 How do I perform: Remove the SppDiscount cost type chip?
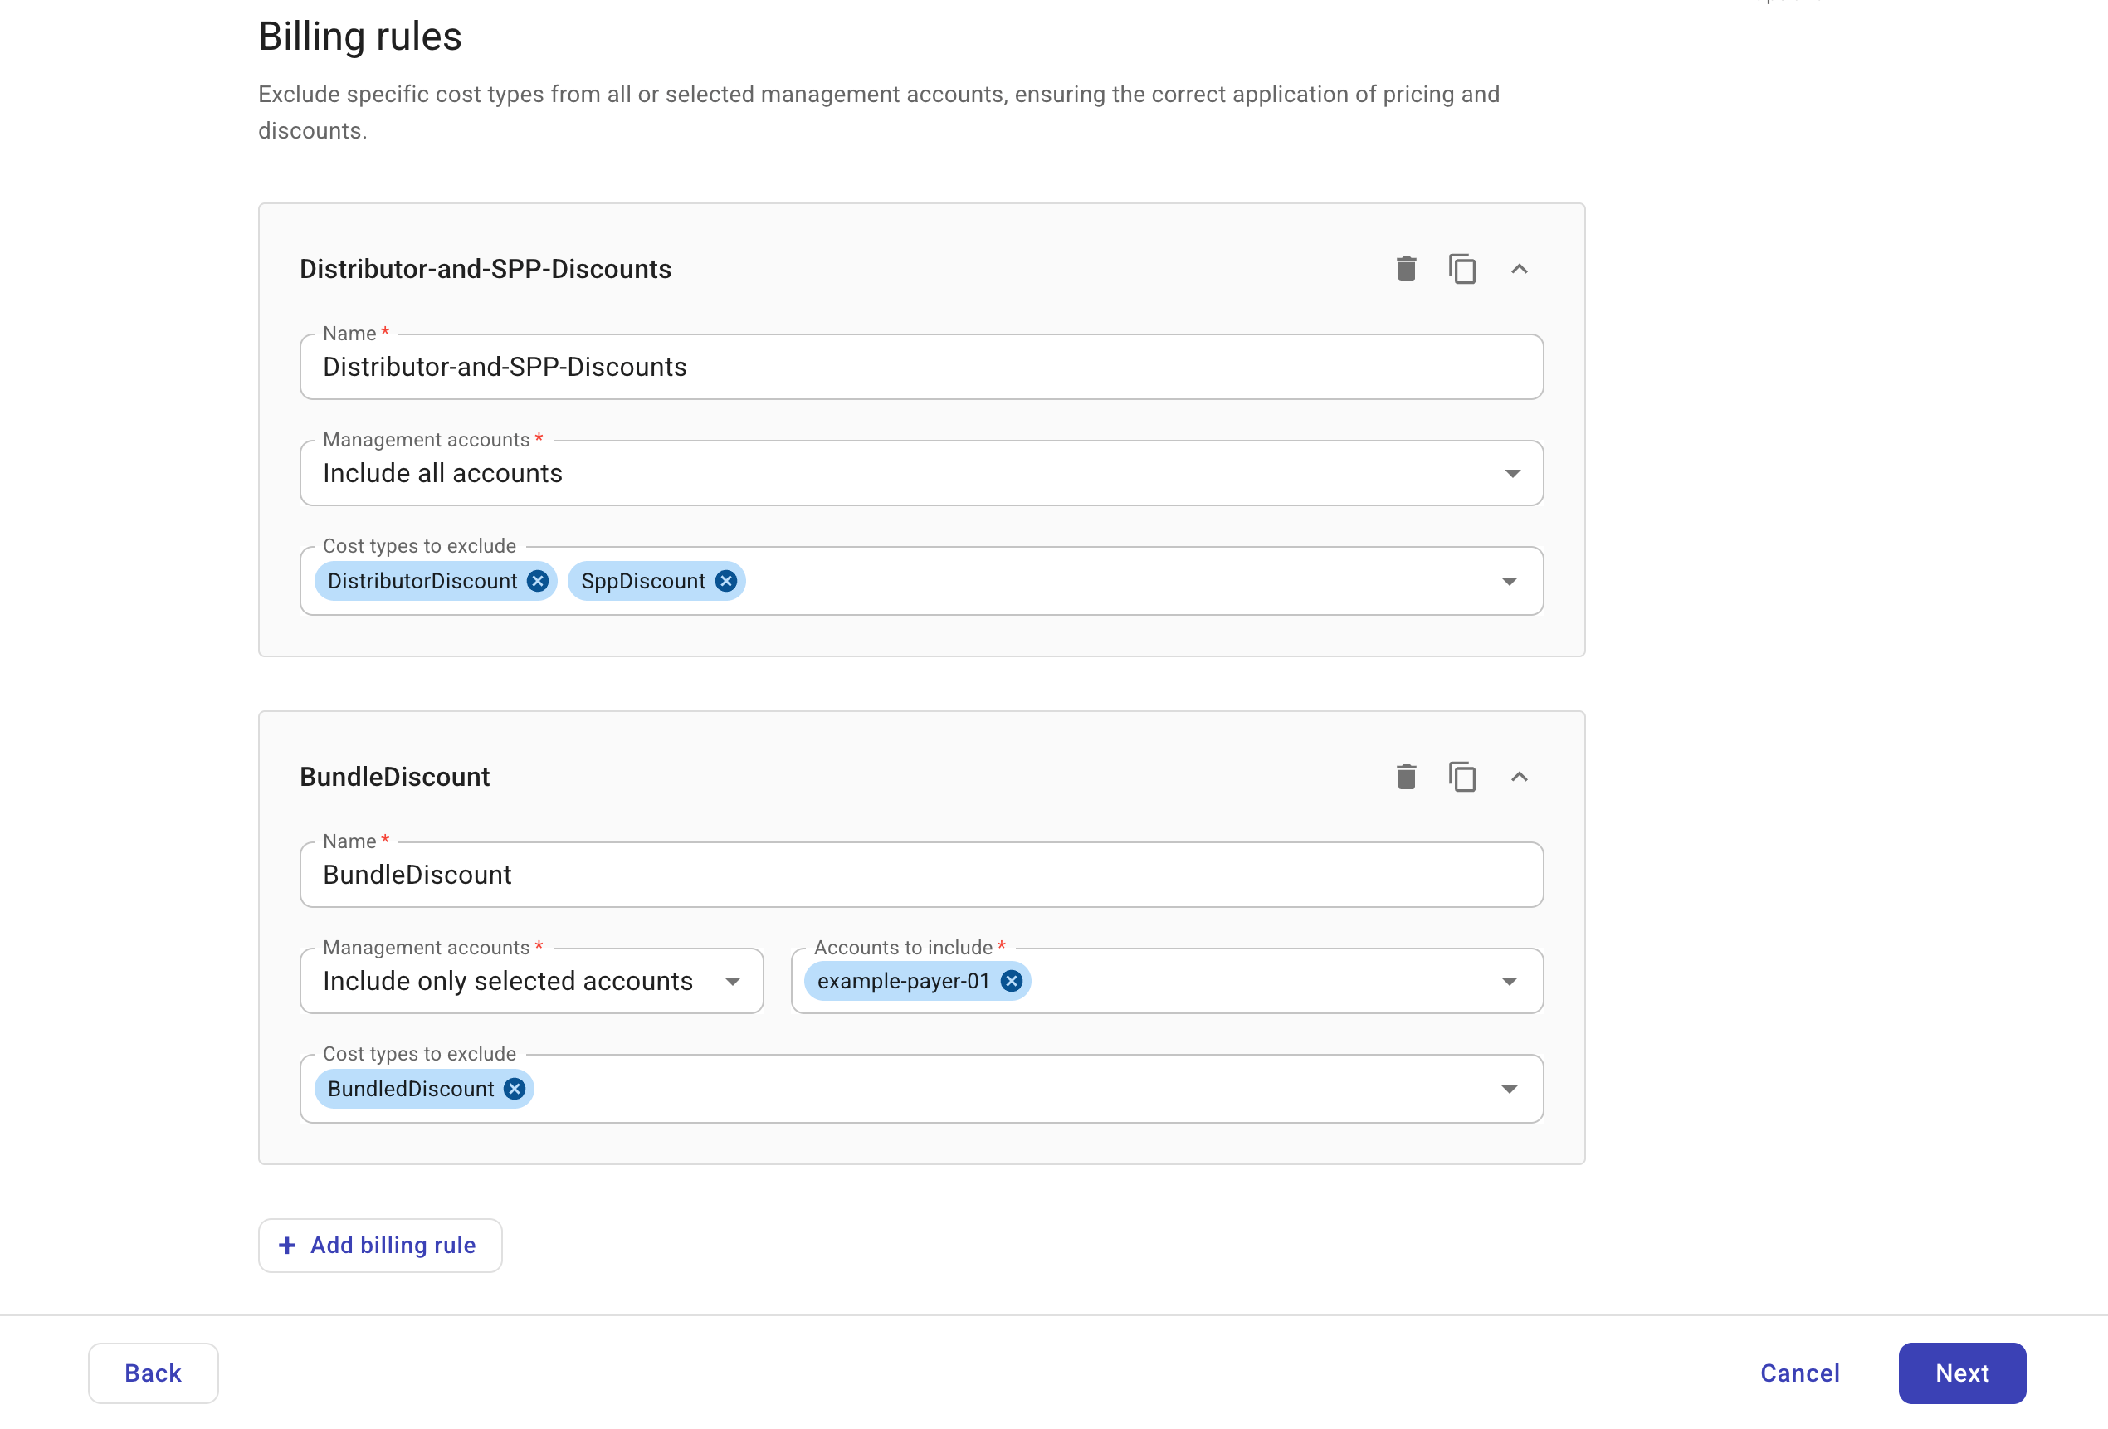(x=724, y=581)
